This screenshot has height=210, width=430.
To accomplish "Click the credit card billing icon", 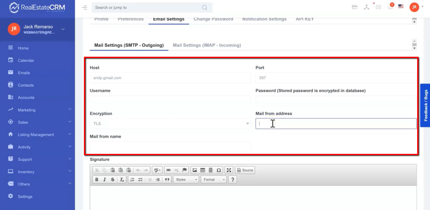I will (354, 7).
